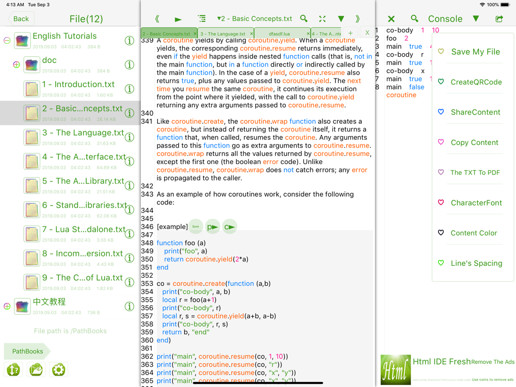The width and height of the screenshot is (516, 387).
Task: Open the folder import icon at bottom left
Action: (36, 369)
